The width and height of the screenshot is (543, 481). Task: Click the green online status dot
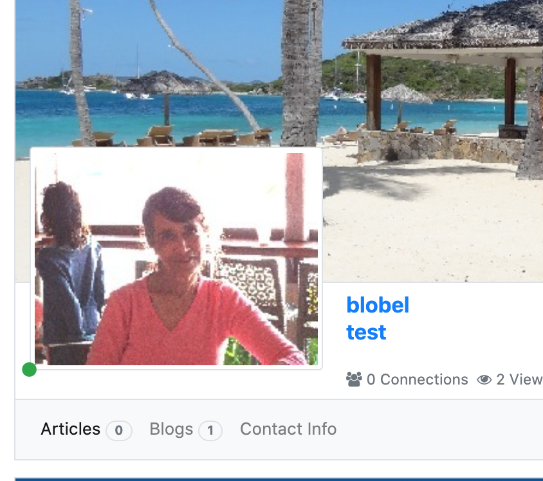tap(30, 370)
